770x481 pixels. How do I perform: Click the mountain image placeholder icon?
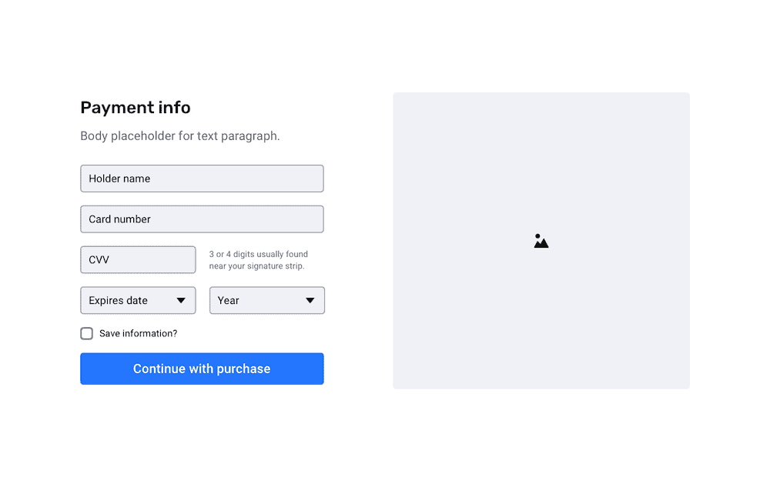pyautogui.click(x=541, y=240)
